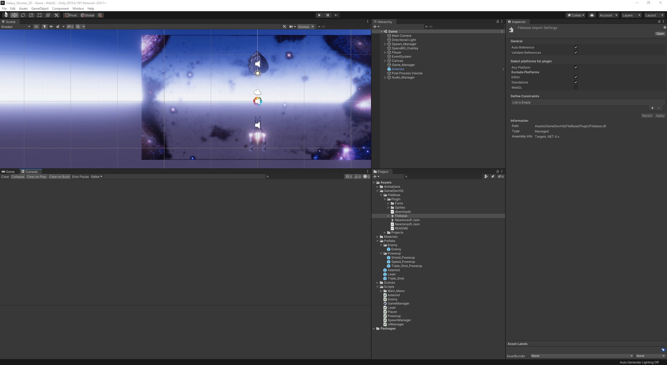Expand Canvas object in Hierarchy
667x365 pixels.
(385, 61)
